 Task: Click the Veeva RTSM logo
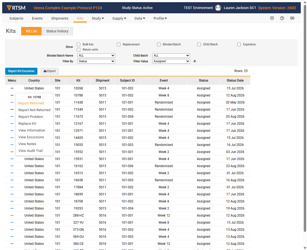[16, 8]
